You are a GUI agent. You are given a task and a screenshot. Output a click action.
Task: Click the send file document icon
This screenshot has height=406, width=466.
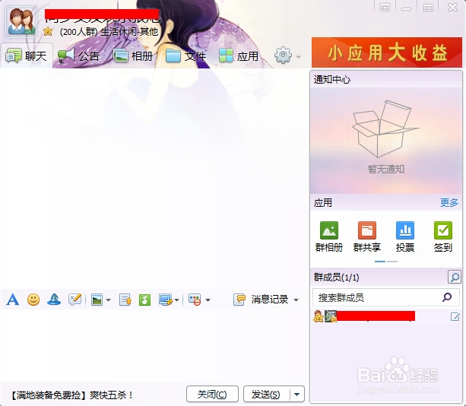(125, 300)
